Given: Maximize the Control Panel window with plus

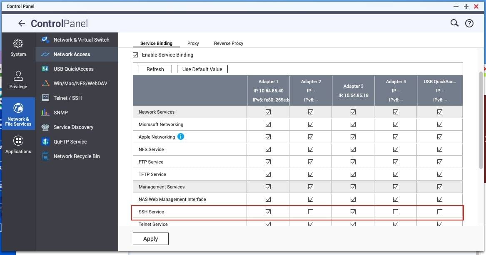Looking at the screenshot, I should [466, 7].
